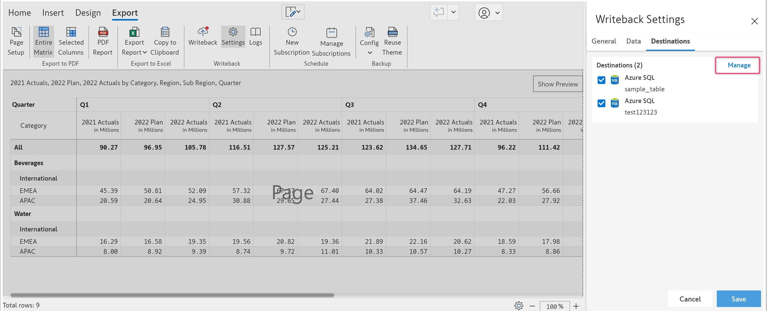Uncheck the Azure SQL sample_table destination
767x311 pixels.
(x=601, y=80)
